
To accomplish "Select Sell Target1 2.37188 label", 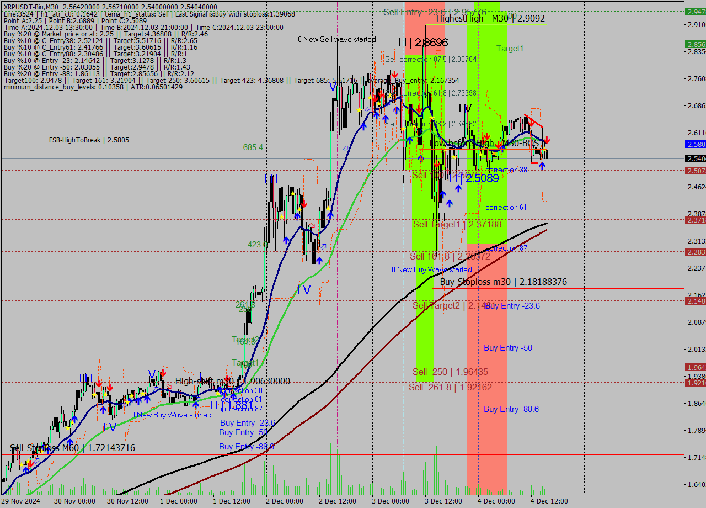I will tap(457, 224).
